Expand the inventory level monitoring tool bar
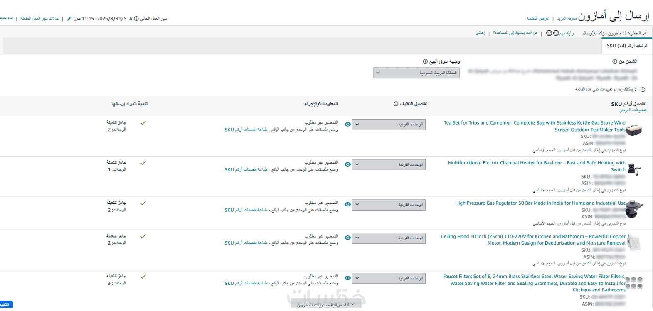 pos(326,305)
